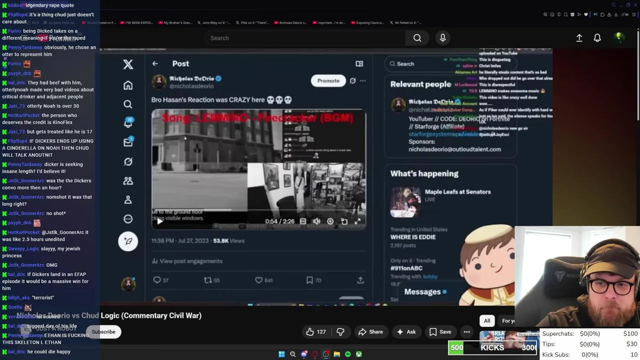
Task: Open the X Communities icon
Action: (128, 180)
